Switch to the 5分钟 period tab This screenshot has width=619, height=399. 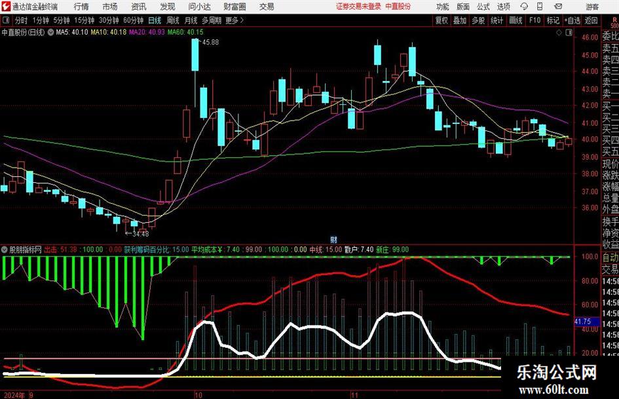(x=62, y=20)
